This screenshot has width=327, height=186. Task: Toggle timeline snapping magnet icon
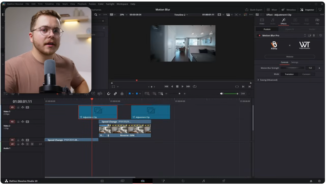pyautogui.click(x=109, y=94)
